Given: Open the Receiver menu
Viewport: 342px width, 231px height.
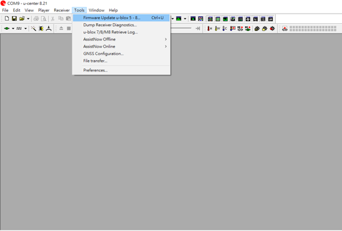Looking at the screenshot, I should 62,10.
